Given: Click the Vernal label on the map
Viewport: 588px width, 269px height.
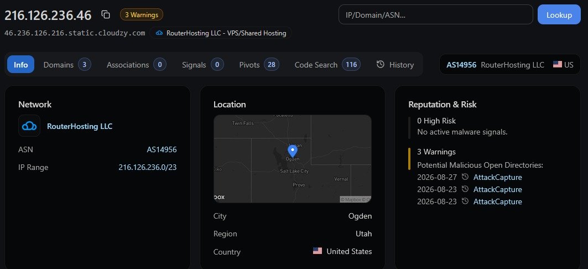Looking at the screenshot, I should coord(341,179).
